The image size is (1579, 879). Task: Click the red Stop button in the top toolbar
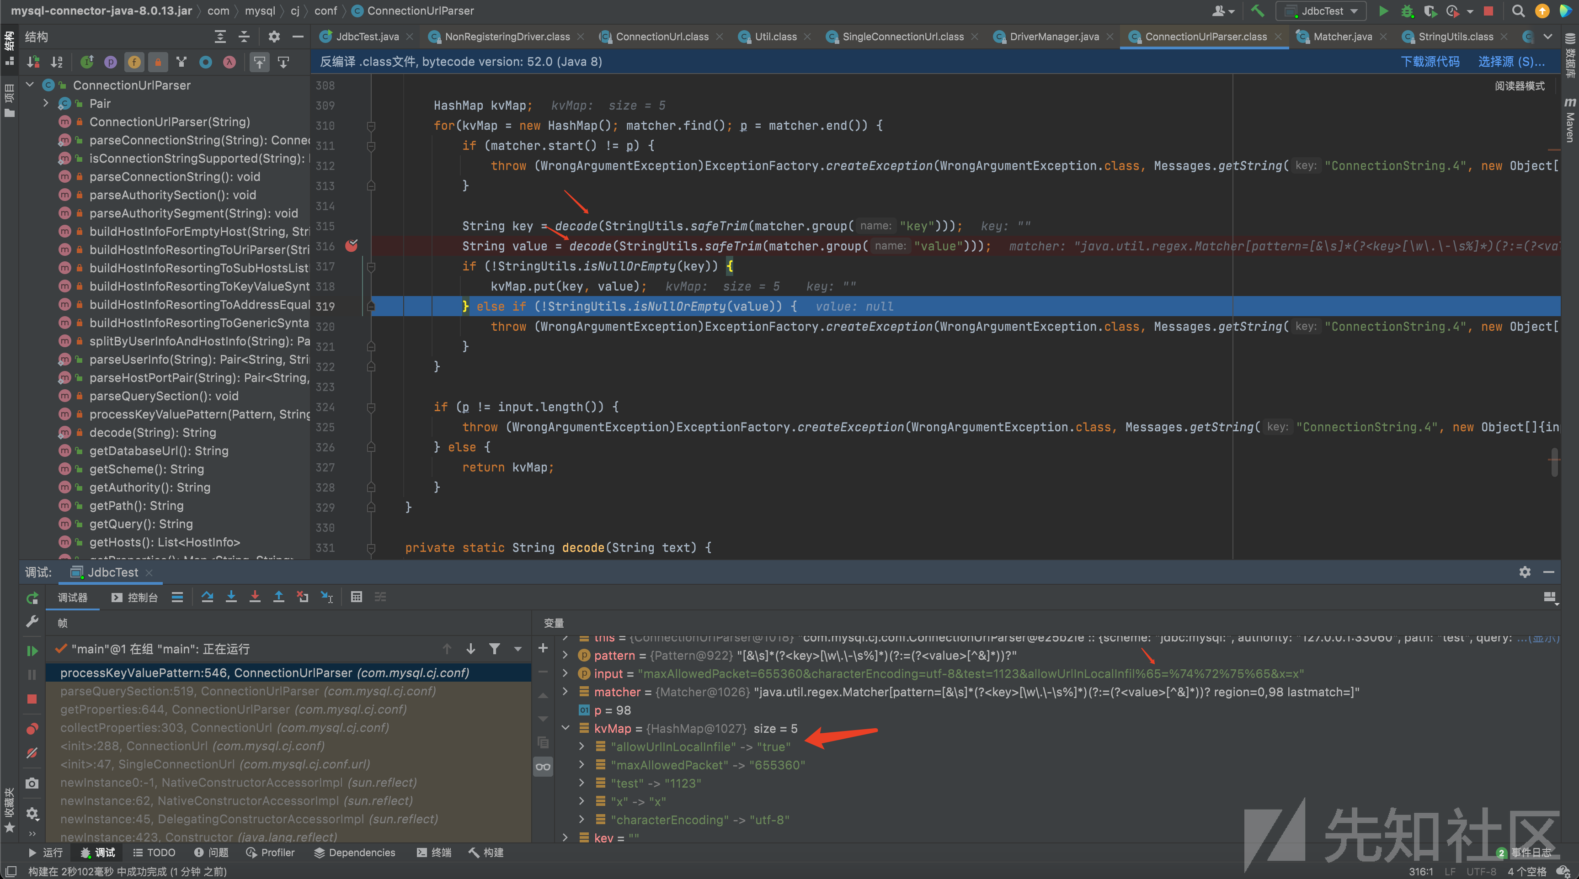click(1488, 11)
